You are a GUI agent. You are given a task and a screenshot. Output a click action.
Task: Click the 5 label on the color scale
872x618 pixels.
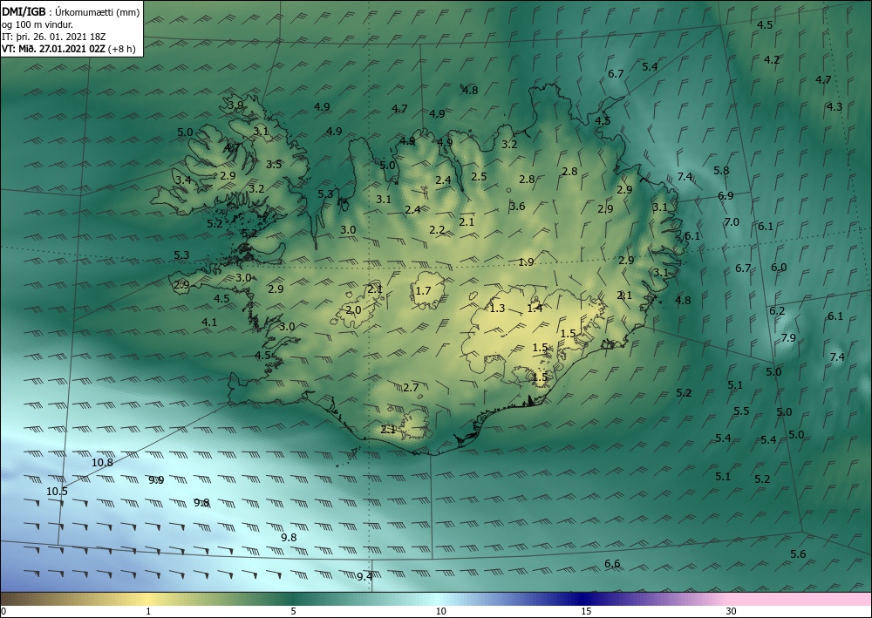pyautogui.click(x=293, y=612)
